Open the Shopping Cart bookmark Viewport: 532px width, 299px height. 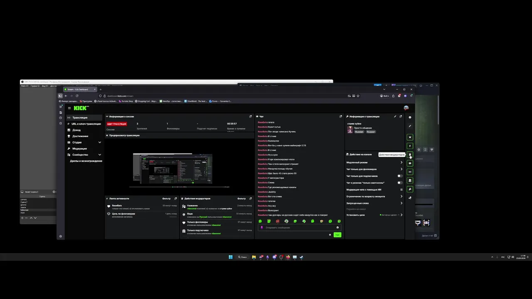tap(146, 101)
